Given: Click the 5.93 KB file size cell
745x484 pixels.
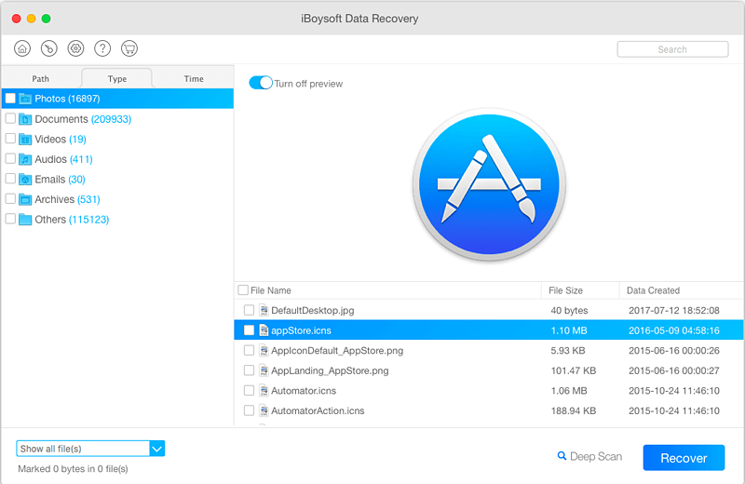Looking at the screenshot, I should 568,351.
